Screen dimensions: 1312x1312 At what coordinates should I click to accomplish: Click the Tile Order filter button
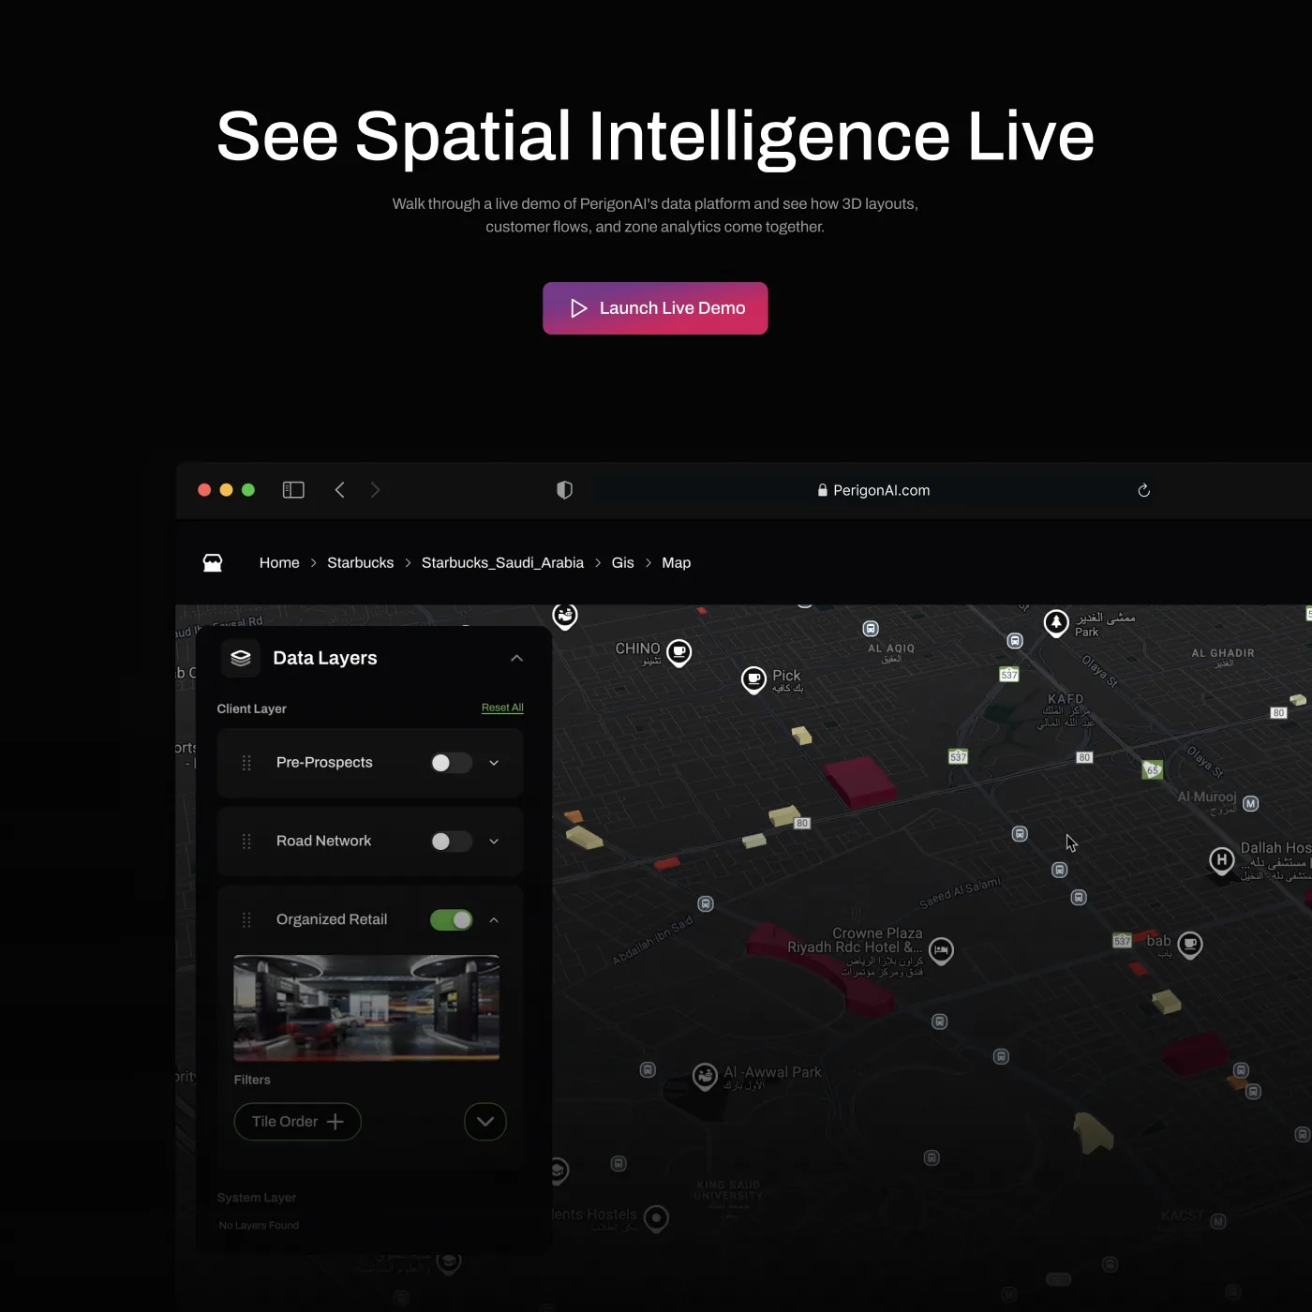pos(298,1122)
